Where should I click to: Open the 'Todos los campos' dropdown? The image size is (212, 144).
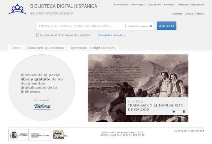140,26
